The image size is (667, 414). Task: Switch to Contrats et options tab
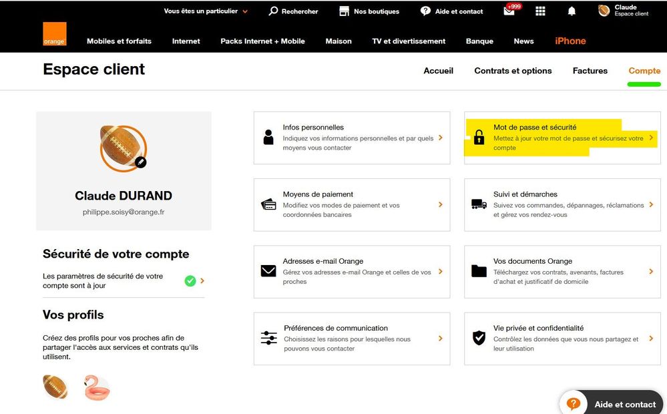513,71
